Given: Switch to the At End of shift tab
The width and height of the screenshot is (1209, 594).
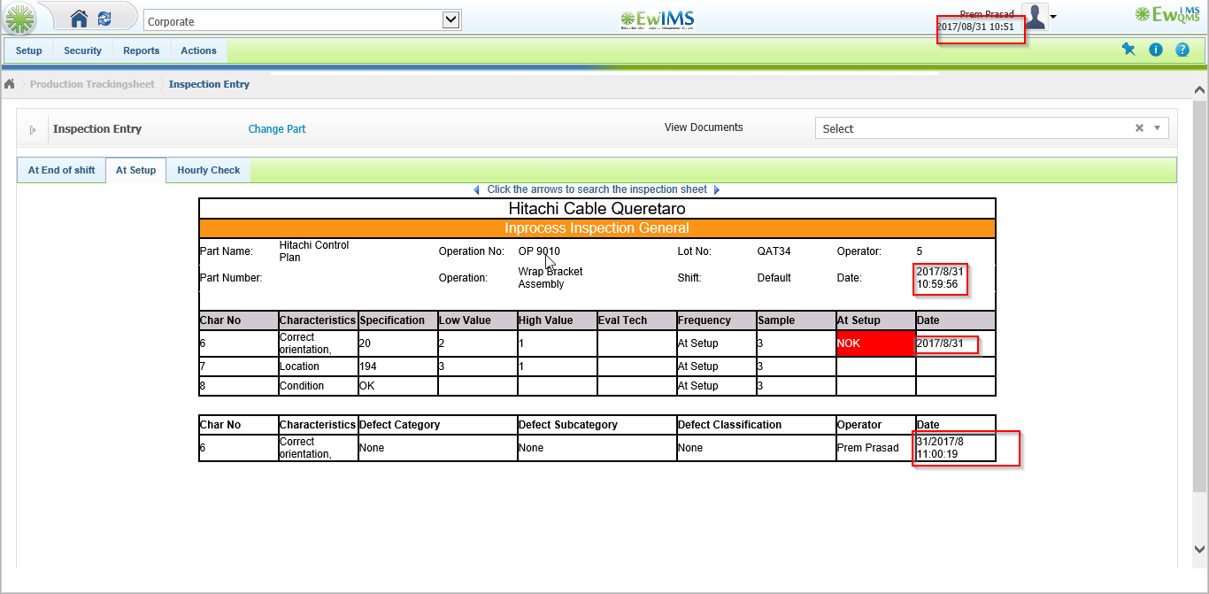Looking at the screenshot, I should click(x=61, y=170).
